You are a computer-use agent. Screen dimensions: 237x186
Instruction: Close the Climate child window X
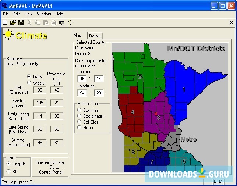[231, 23]
